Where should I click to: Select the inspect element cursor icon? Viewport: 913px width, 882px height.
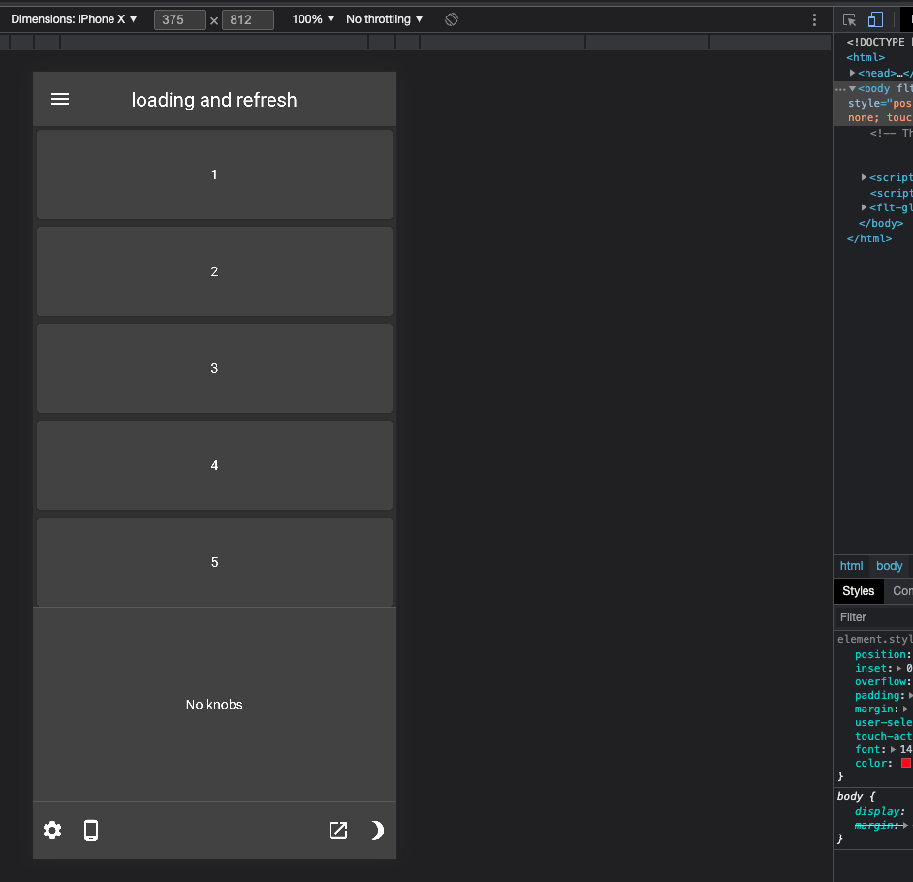point(848,19)
